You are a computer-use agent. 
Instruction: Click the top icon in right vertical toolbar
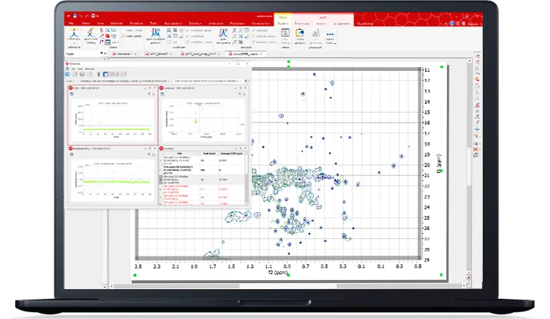point(477,56)
